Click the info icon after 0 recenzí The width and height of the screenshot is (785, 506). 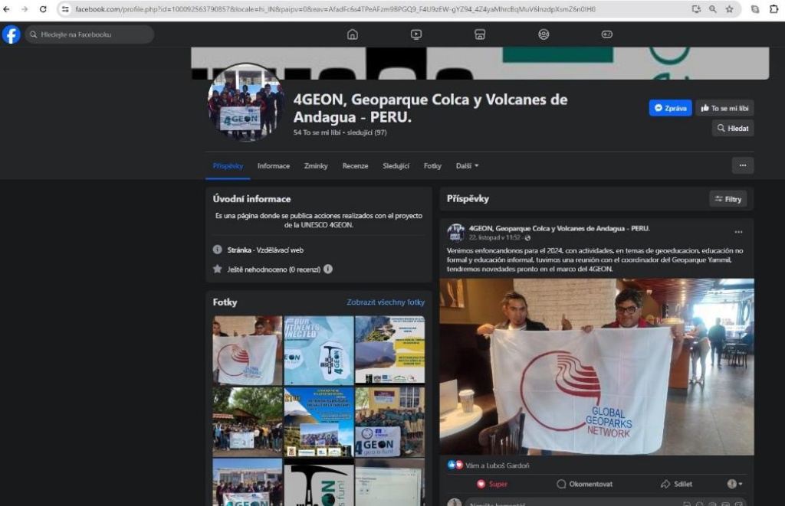point(328,269)
